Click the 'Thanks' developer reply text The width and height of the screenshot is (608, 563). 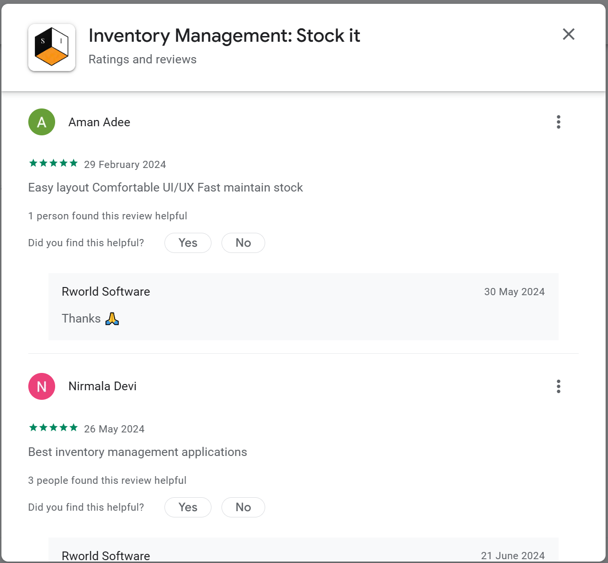[x=81, y=319]
